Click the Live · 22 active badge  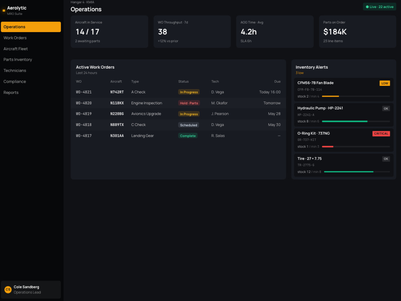tap(379, 7)
